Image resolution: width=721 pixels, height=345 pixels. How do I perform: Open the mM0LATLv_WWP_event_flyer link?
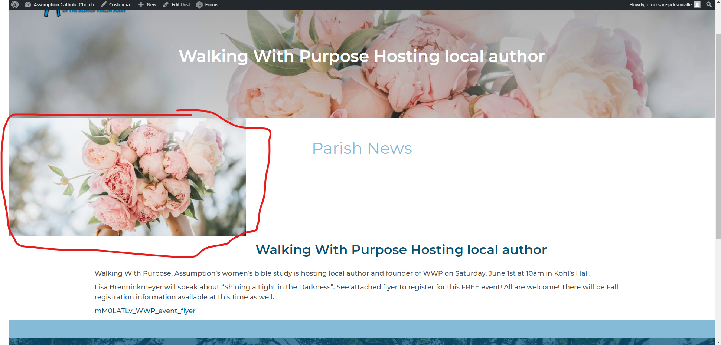145,311
